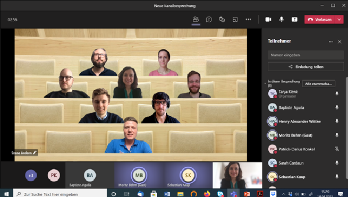This screenshot has height=197, width=348.
Task: Click the Namen eingeben search field
Action: coord(306,55)
